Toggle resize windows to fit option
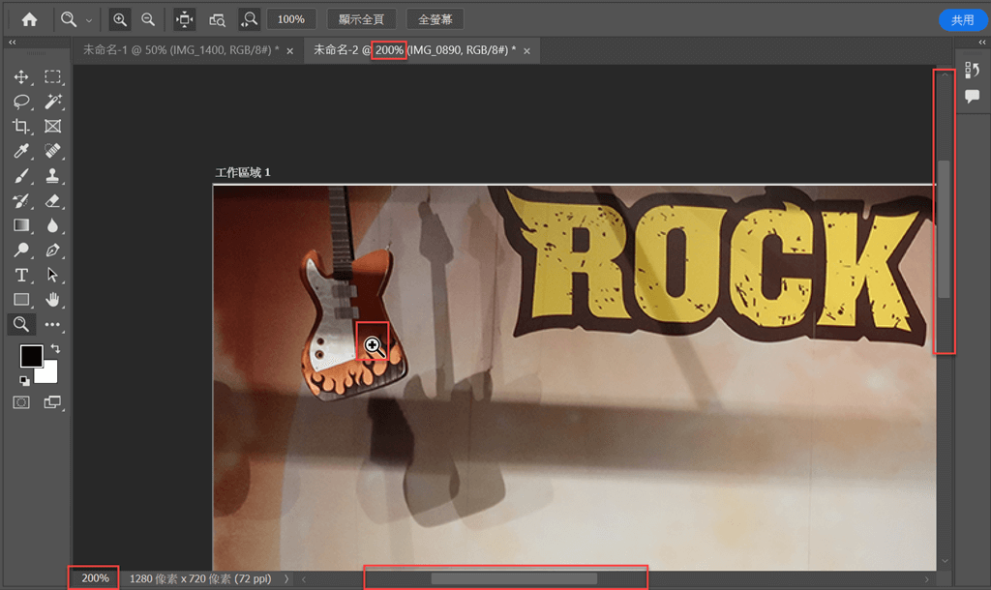 (x=185, y=19)
